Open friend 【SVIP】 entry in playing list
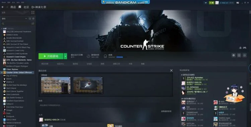This screenshot has width=251, height=127. (194, 92)
